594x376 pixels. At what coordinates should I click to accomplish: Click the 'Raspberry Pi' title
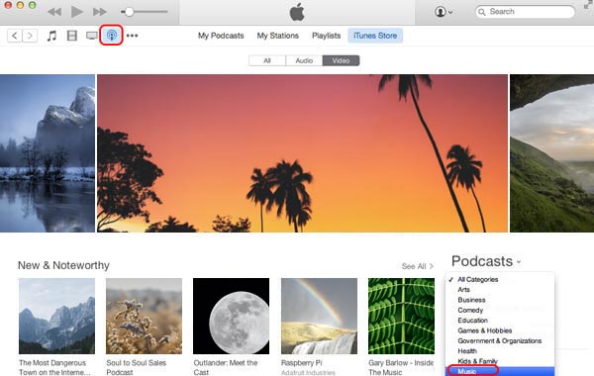301,363
